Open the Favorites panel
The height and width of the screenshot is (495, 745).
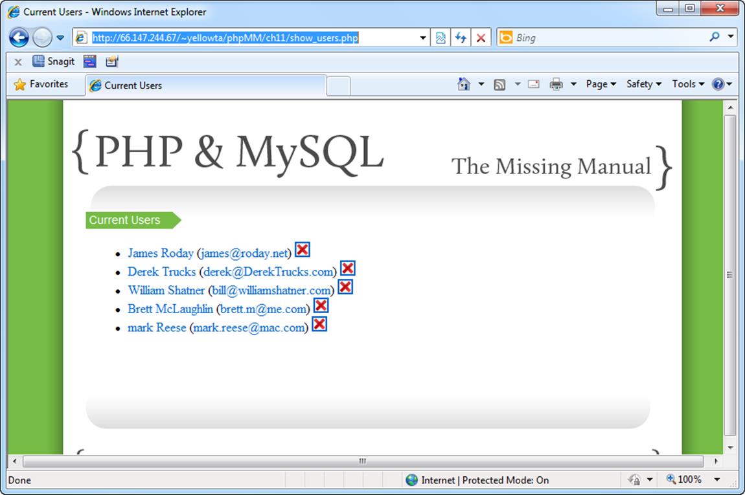[41, 84]
